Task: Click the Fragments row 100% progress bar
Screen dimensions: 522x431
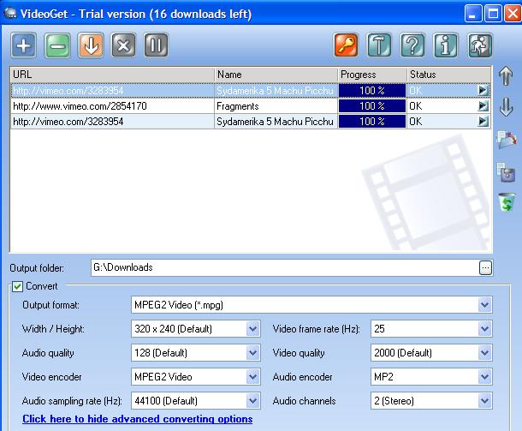Action: pos(372,106)
